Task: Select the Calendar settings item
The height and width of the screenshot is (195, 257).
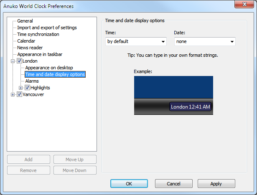Action: (26, 41)
